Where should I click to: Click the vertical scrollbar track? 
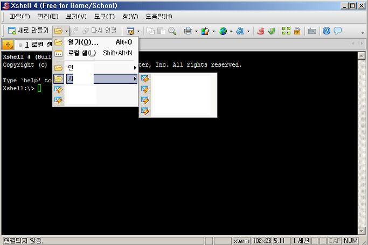click(361, 143)
